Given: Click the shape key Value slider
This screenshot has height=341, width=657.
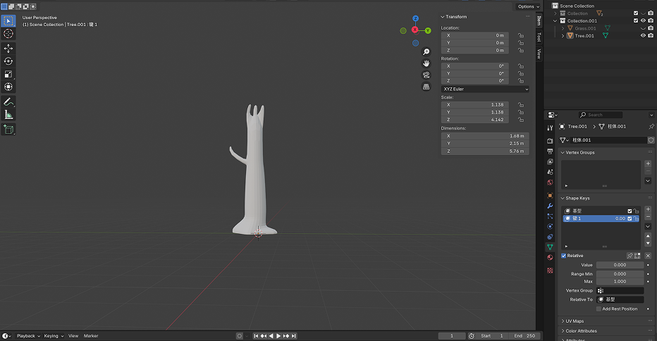Looking at the screenshot, I should point(620,265).
